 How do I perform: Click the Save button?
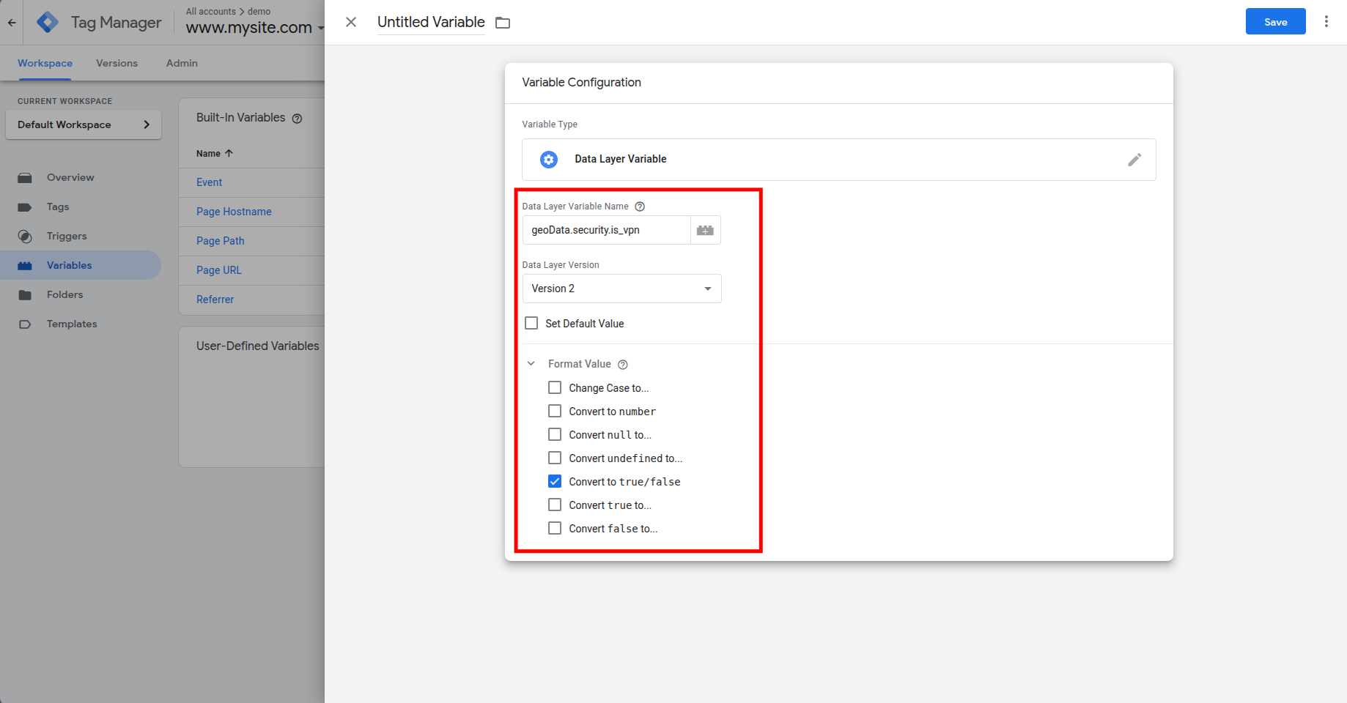pos(1275,22)
